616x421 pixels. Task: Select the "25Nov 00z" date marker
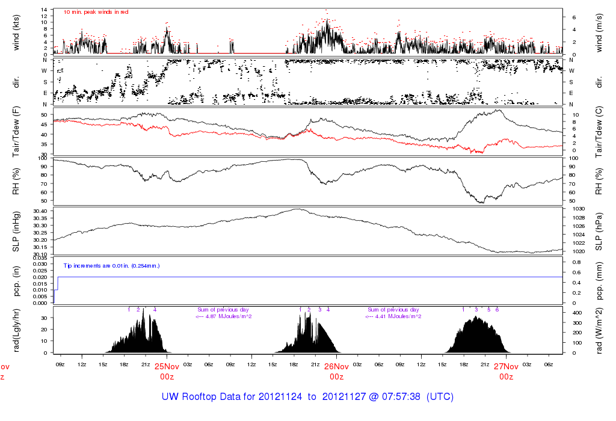tap(167, 372)
